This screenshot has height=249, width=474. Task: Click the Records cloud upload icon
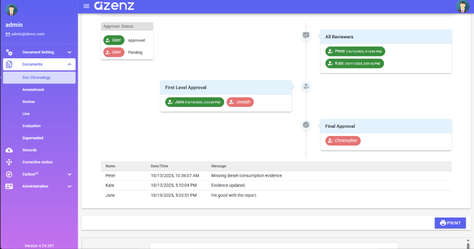click(9, 150)
